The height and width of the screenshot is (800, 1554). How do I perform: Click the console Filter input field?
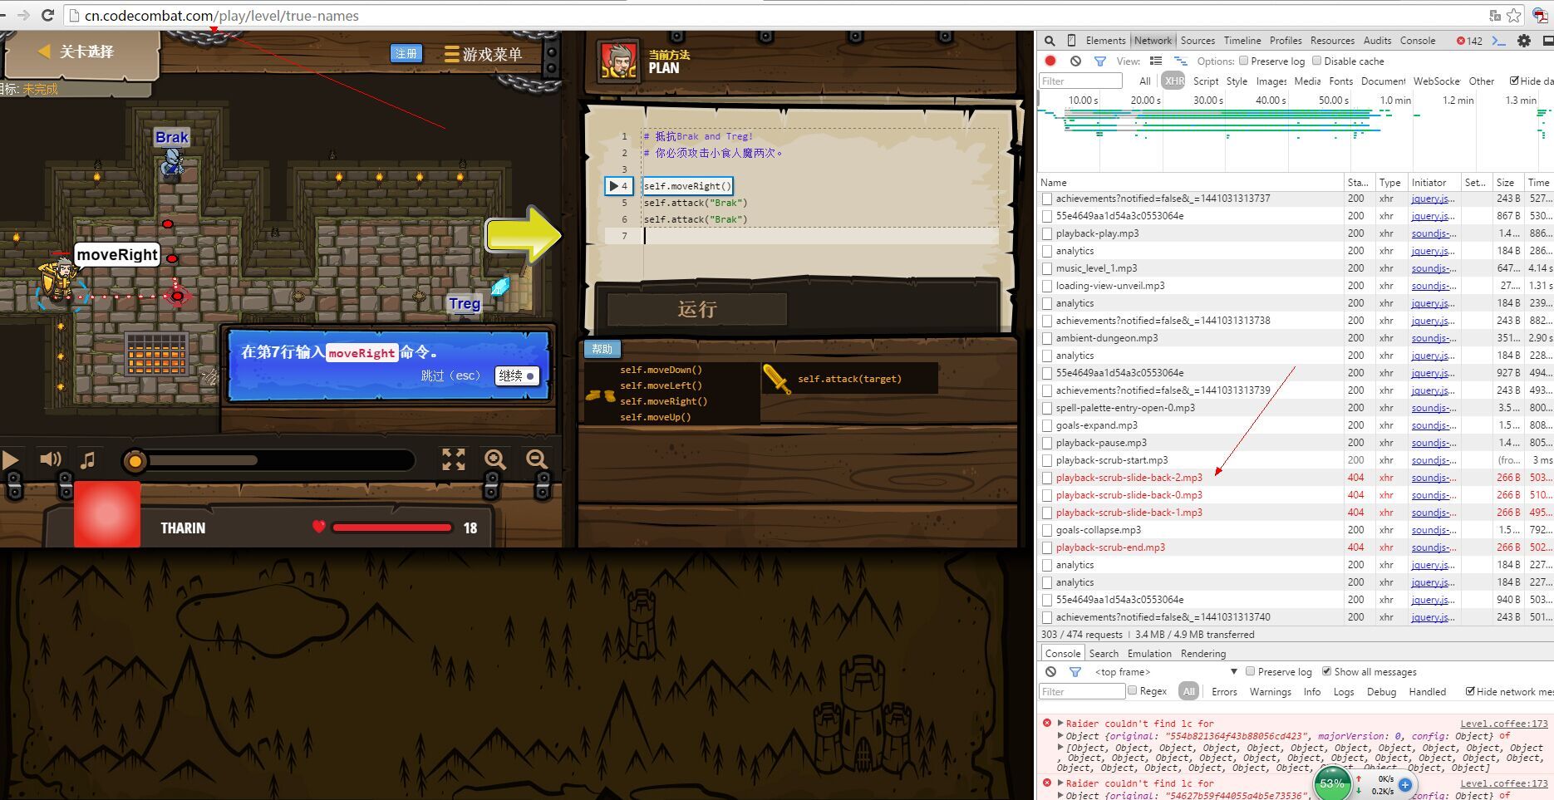click(x=1081, y=691)
